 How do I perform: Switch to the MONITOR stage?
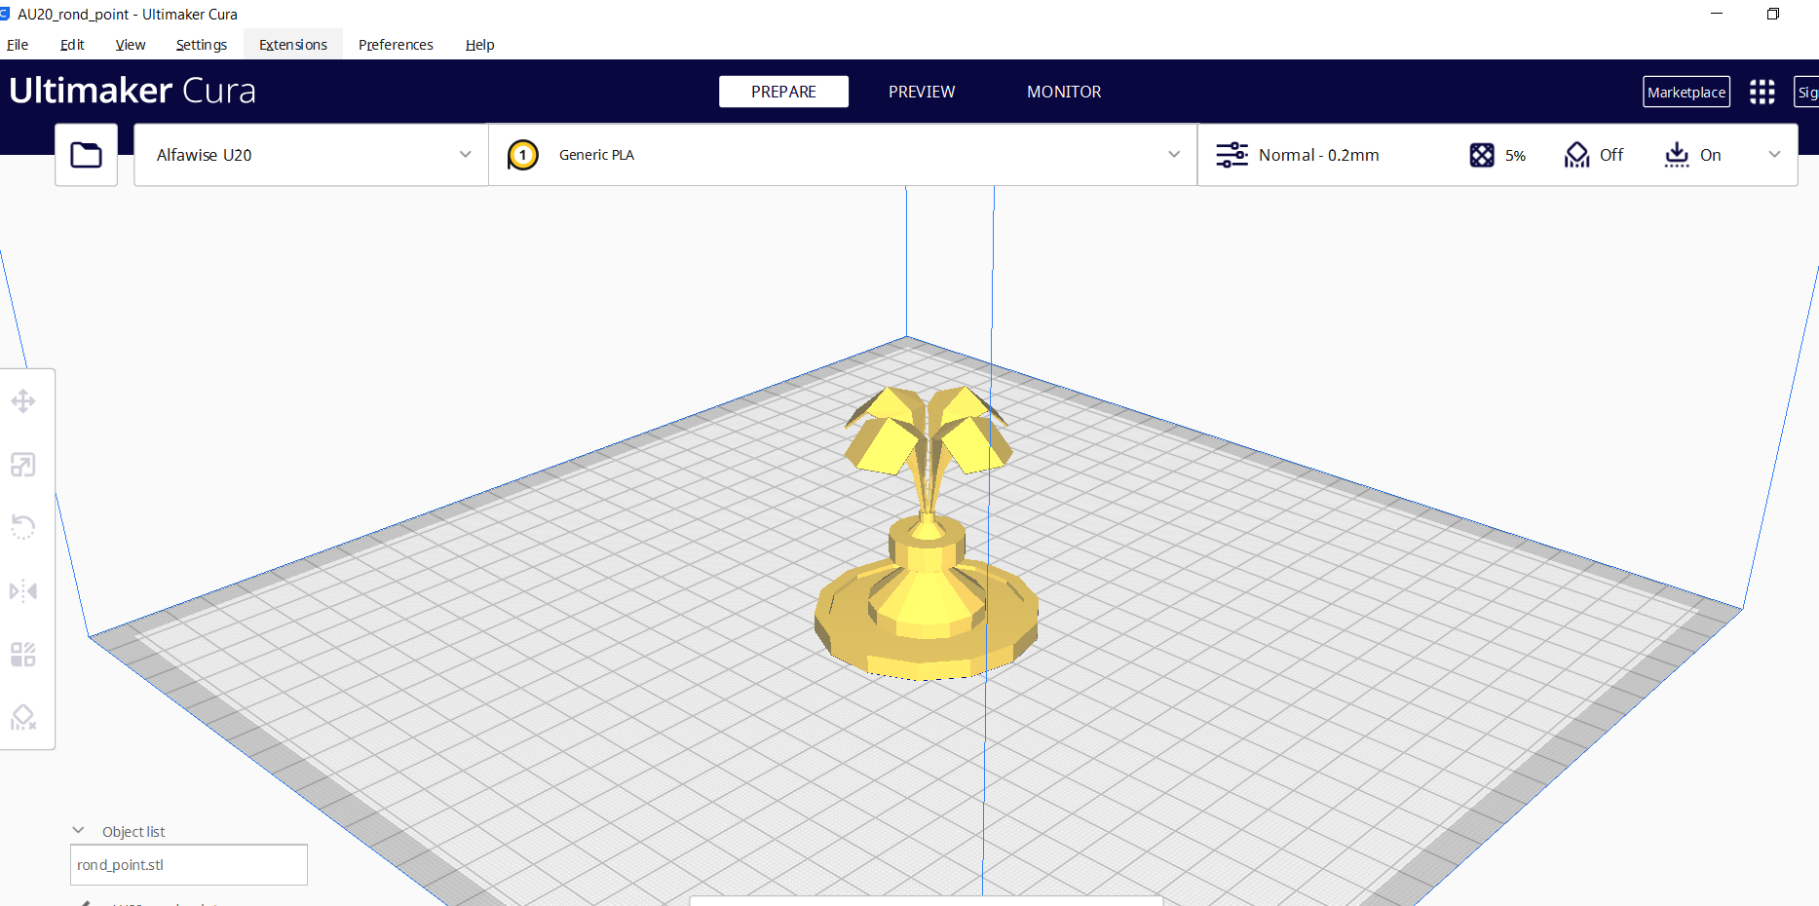click(1064, 92)
